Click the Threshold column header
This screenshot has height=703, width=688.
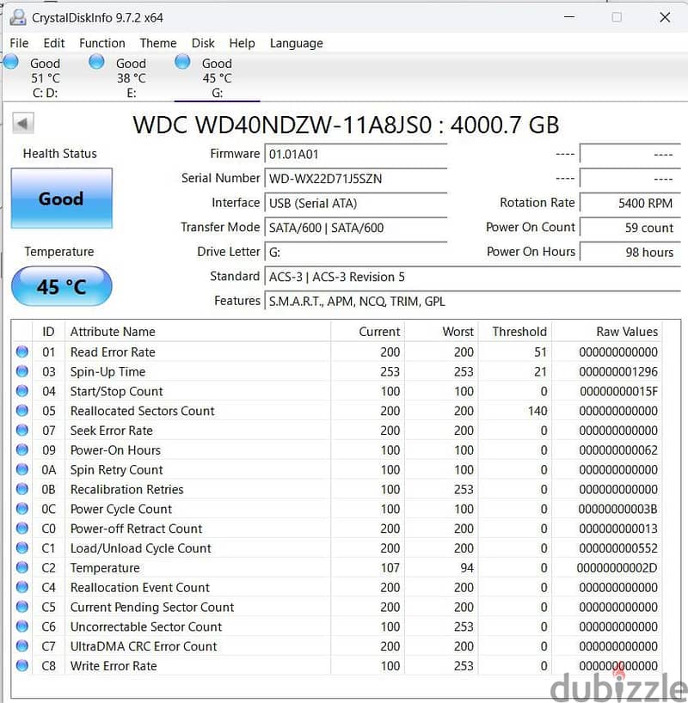pyautogui.click(x=515, y=332)
